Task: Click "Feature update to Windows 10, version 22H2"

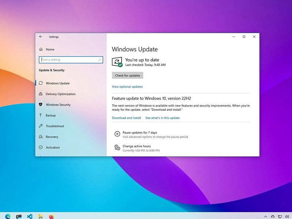Action: [x=151, y=99]
